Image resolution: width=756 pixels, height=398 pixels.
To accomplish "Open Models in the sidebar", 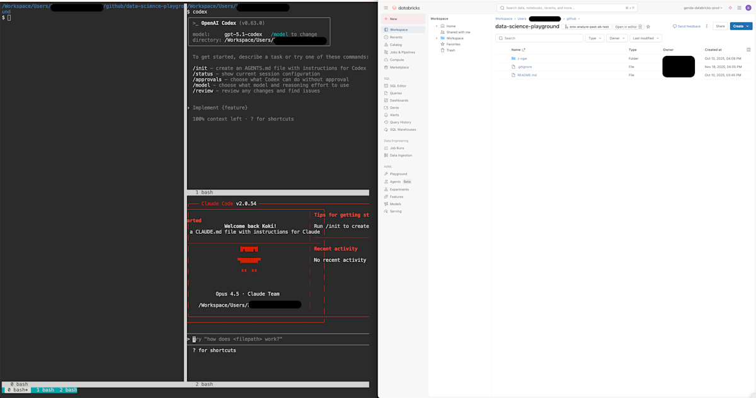I will [403, 204].
